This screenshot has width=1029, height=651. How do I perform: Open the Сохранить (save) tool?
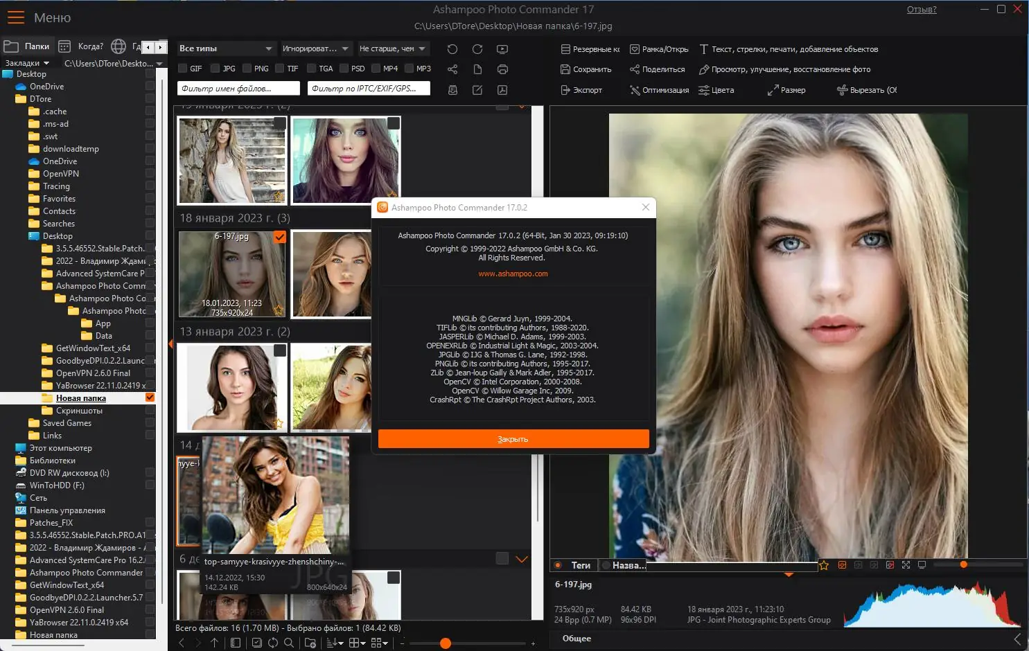click(x=586, y=69)
